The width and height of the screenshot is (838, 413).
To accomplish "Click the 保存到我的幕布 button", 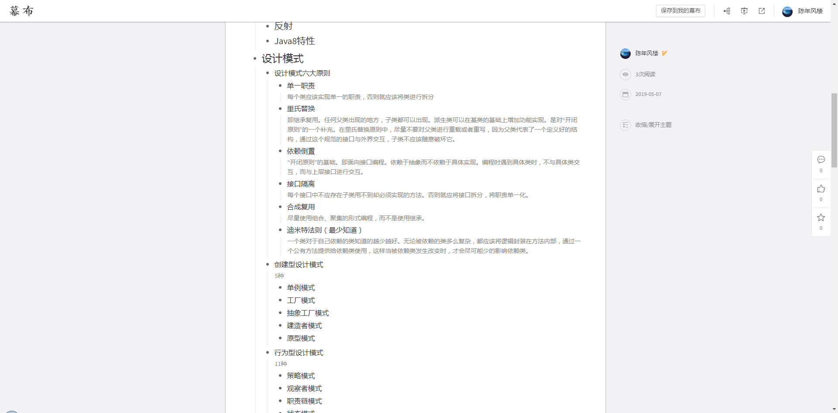I will click(680, 11).
